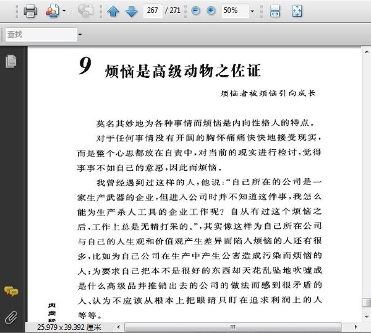Go to next page with down arrow

click(131, 11)
